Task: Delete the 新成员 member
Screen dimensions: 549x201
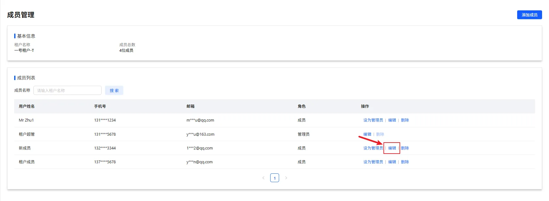Action: (405, 148)
